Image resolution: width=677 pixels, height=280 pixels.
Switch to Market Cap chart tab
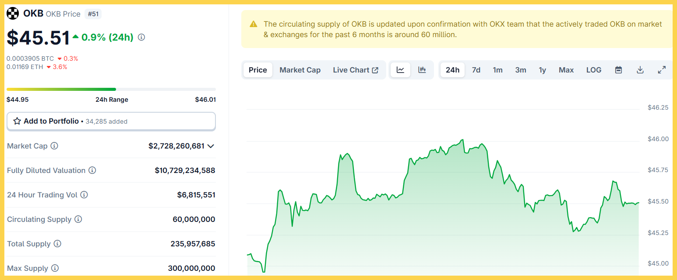[300, 70]
